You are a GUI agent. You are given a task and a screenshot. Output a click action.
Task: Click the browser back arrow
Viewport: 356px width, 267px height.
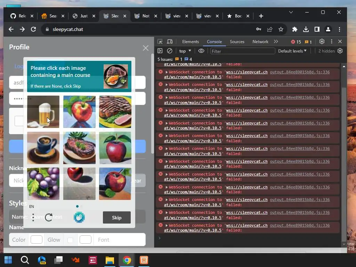point(11,29)
